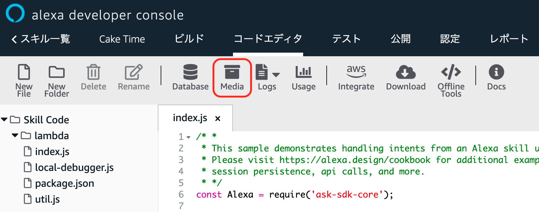View Usage statistics chart icon
The width and height of the screenshot is (539, 212).
pyautogui.click(x=304, y=72)
